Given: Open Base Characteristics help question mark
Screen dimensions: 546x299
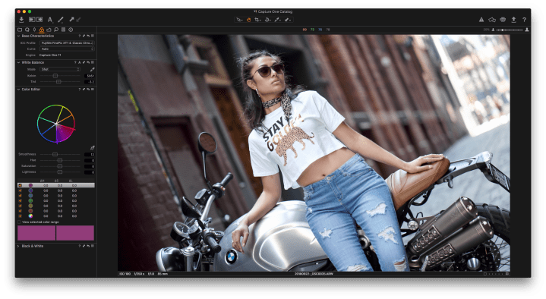Looking at the screenshot, I should (80, 36).
